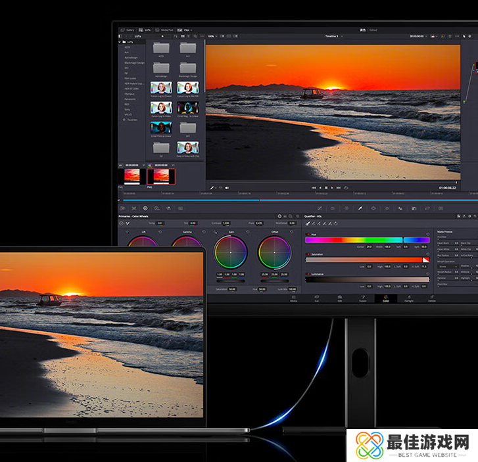Adjust the Hue spectrum bar in Qualifier
478x462 pixels.
[x=366, y=240]
